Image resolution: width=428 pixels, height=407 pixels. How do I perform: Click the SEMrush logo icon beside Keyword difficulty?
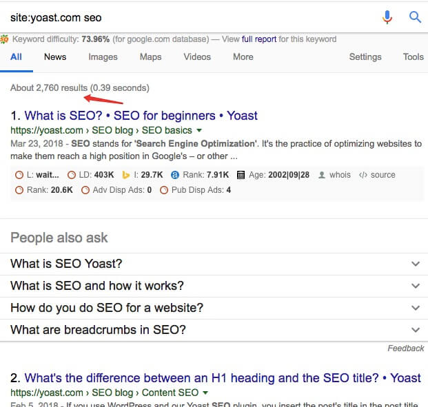point(4,39)
